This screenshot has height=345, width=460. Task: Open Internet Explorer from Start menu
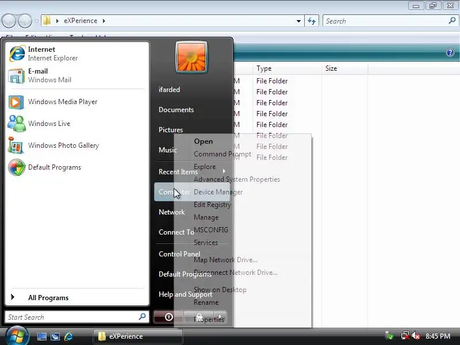pos(77,53)
